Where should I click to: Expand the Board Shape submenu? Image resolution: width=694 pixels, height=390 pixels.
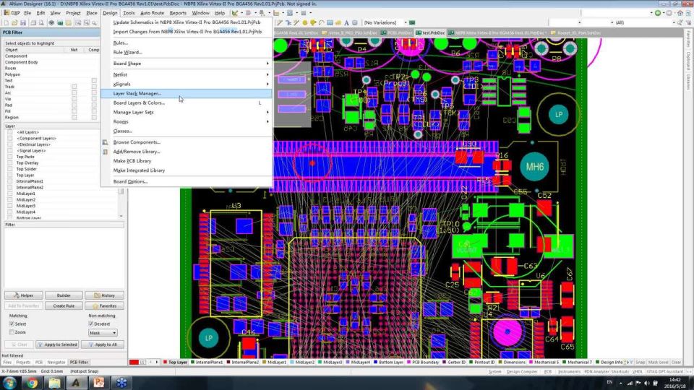click(187, 64)
